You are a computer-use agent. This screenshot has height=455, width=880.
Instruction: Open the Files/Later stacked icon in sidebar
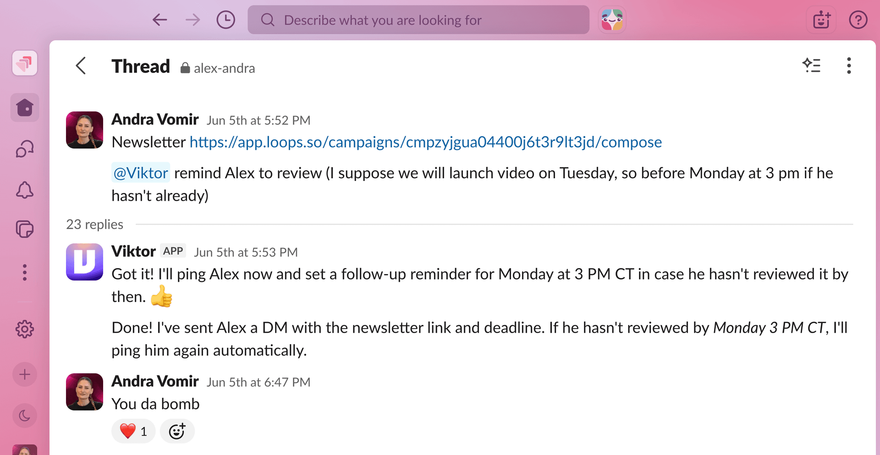coord(25,229)
